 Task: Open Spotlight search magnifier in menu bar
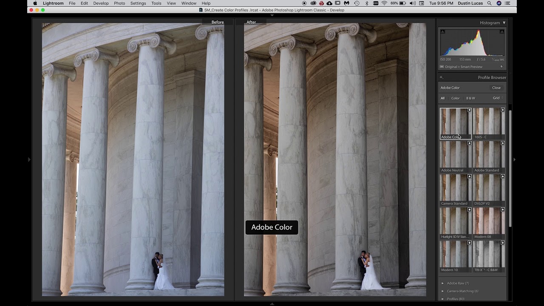pos(490,3)
